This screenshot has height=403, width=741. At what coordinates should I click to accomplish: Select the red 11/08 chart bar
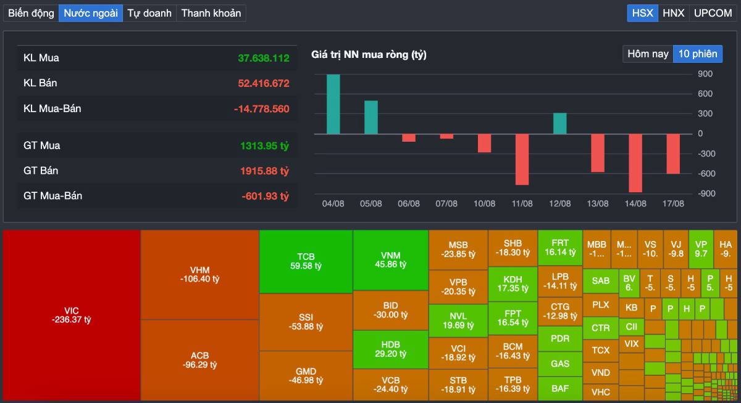click(x=522, y=159)
